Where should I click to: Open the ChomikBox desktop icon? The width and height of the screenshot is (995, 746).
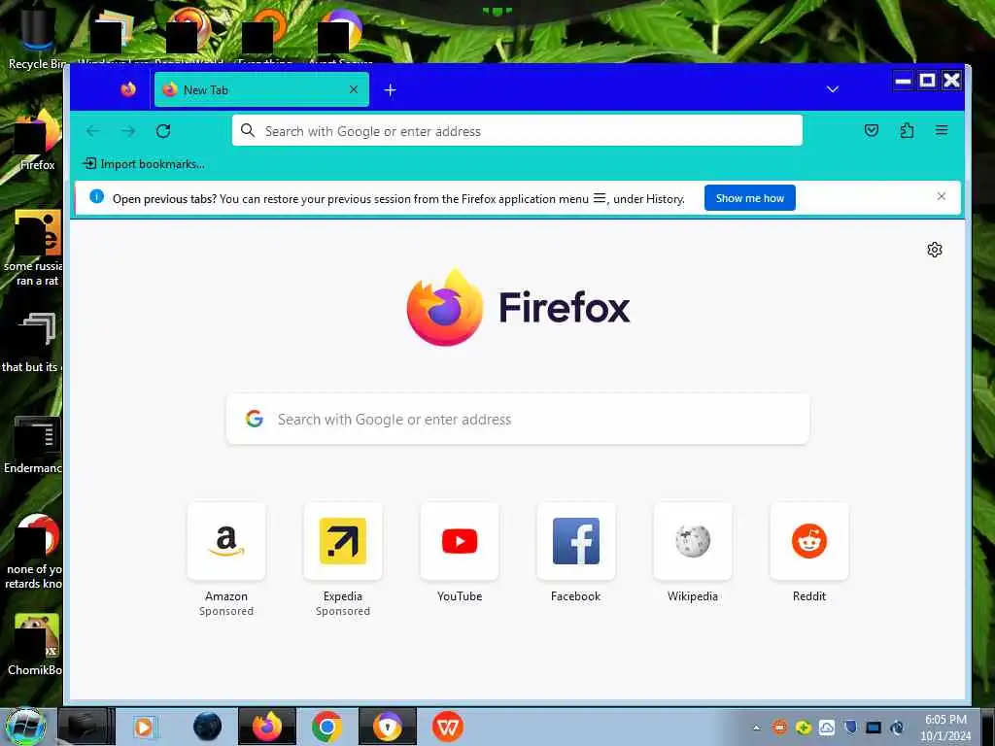[34, 644]
